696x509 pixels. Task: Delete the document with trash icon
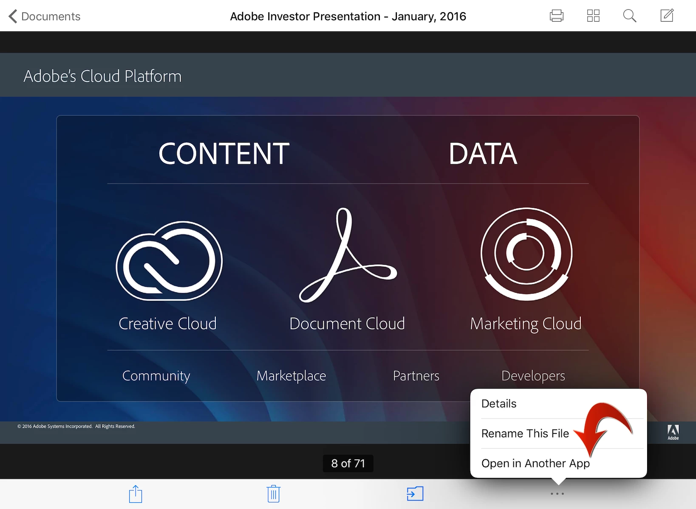point(274,494)
